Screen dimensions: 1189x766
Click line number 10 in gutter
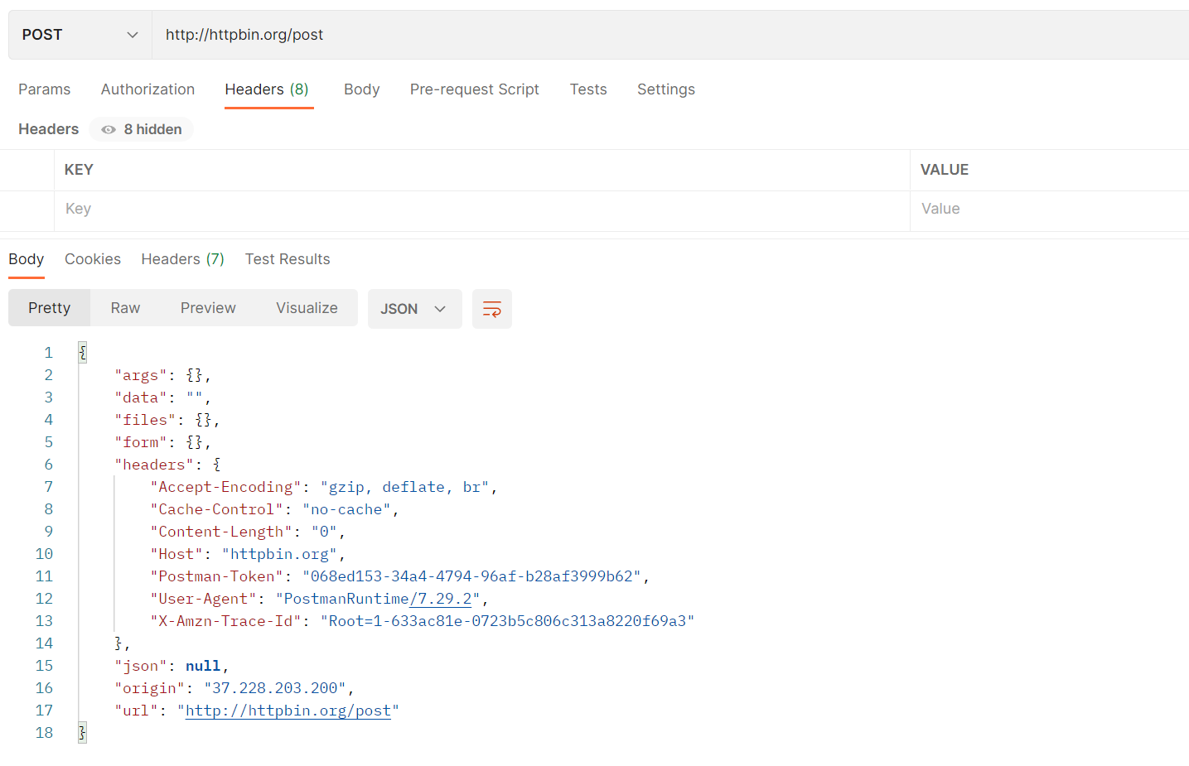tap(44, 554)
